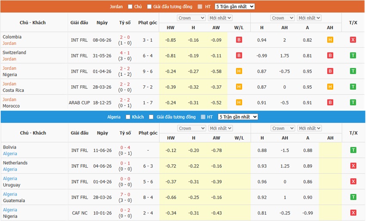366x221 pixels.
Task: Toggle the Chủ checkbox for Jordan
Action: pos(130,6)
